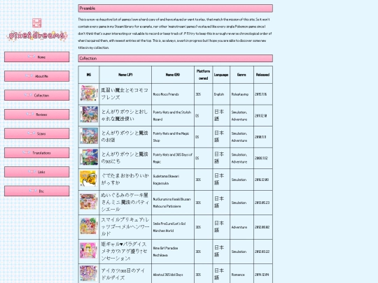Select the 'Moco Moco Friends' English name
Image resolution: width=378 pixels, height=283 pixels.
pyautogui.click(x=166, y=94)
